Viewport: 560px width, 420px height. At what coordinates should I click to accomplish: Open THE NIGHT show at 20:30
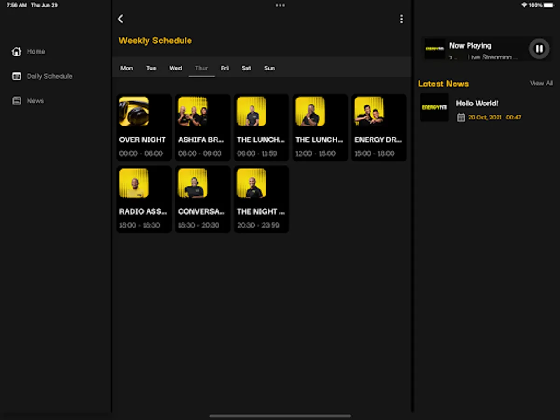(261, 199)
